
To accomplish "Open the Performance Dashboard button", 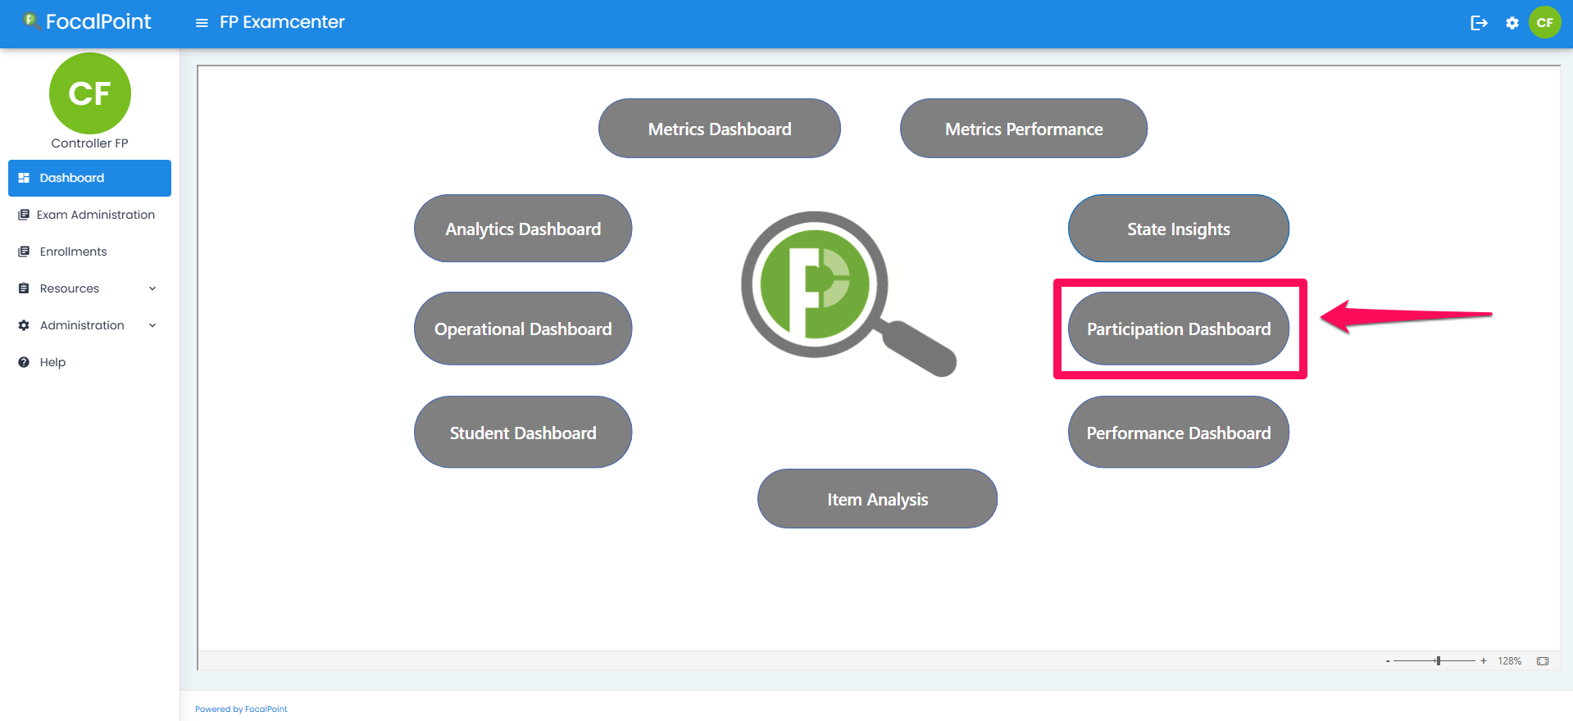I will (x=1179, y=433).
